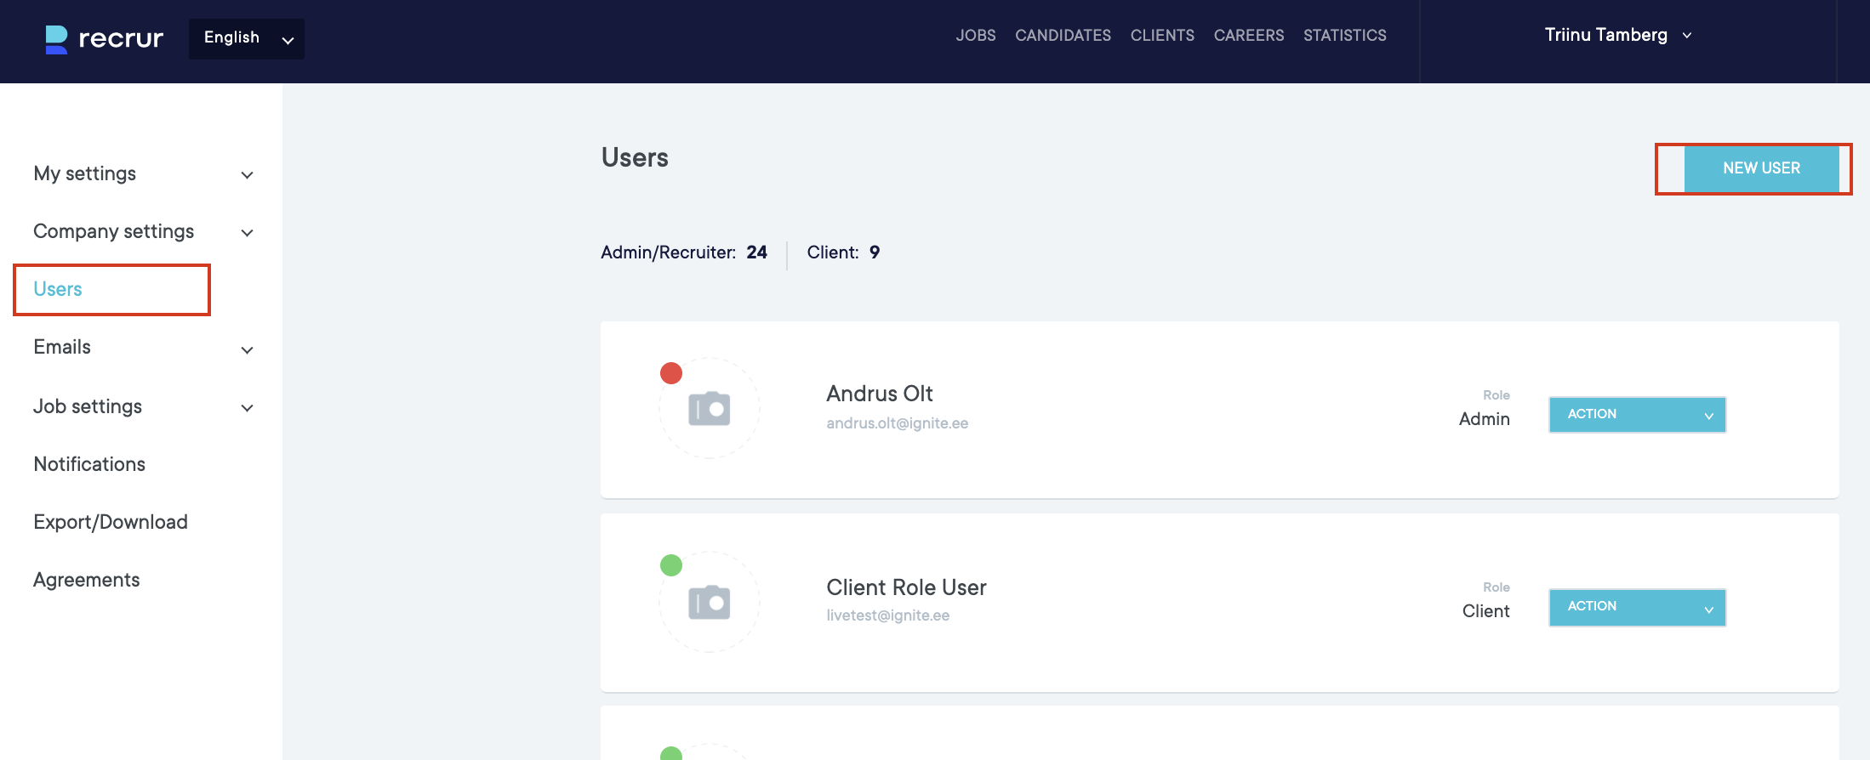The width and height of the screenshot is (1870, 760).
Task: Open Export/Download settings
Action: point(111,522)
